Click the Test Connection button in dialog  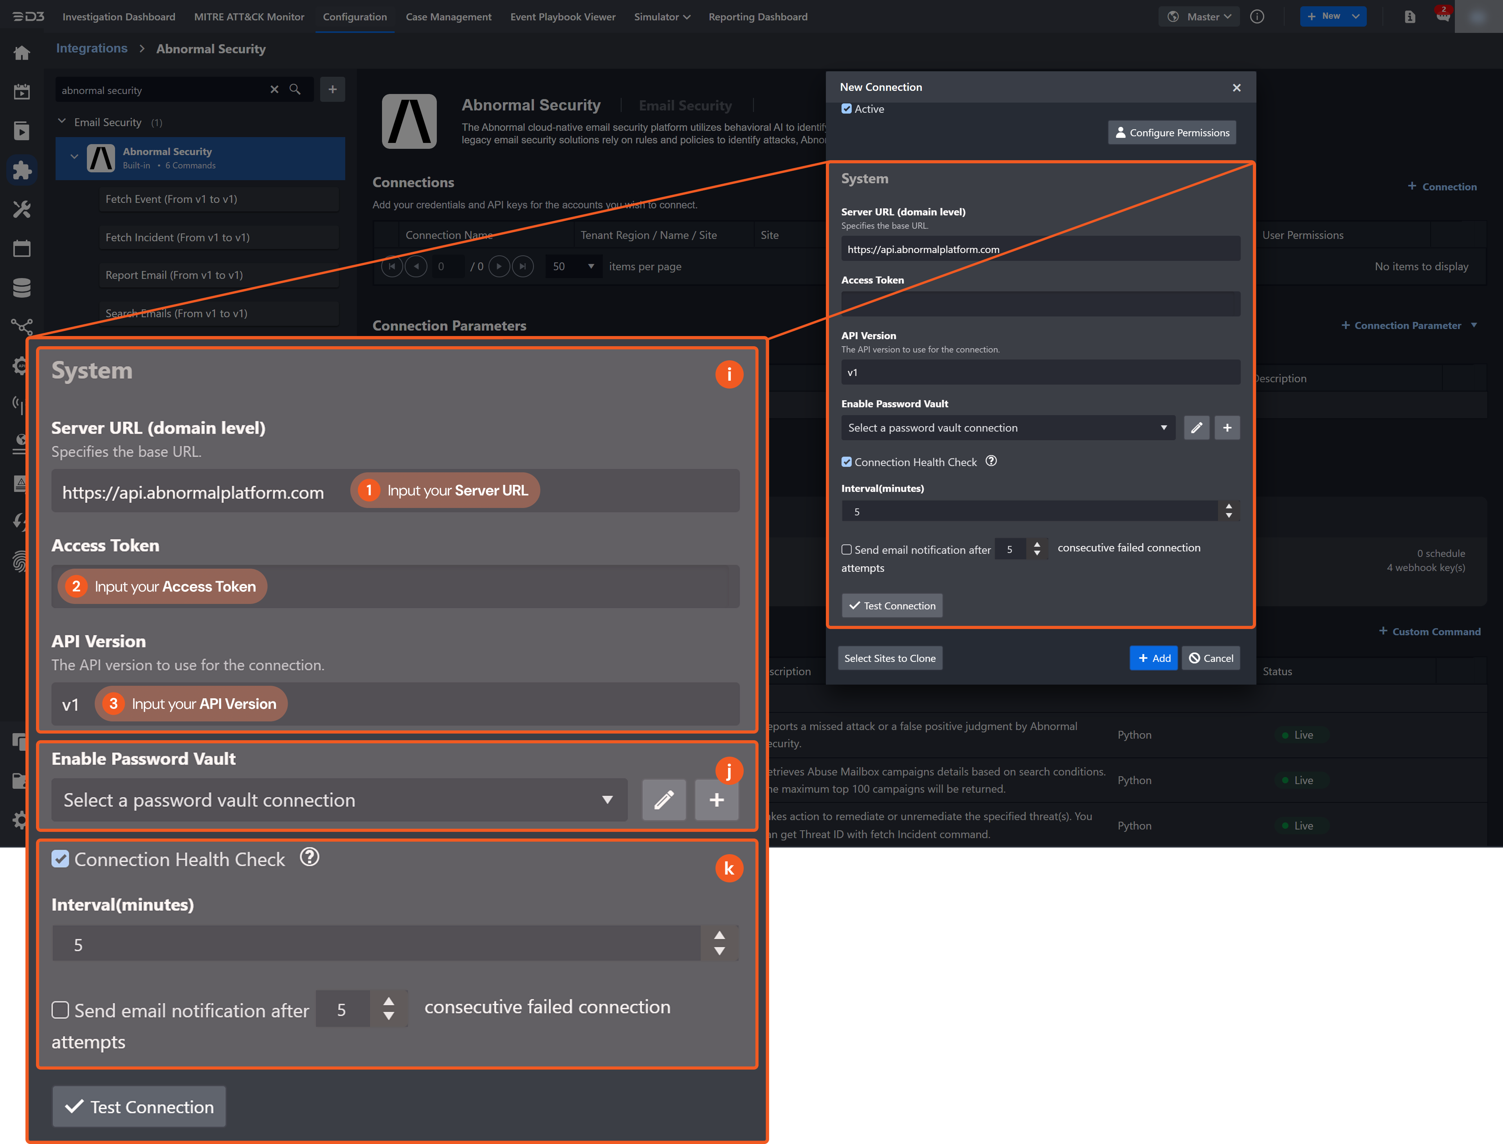(x=892, y=605)
